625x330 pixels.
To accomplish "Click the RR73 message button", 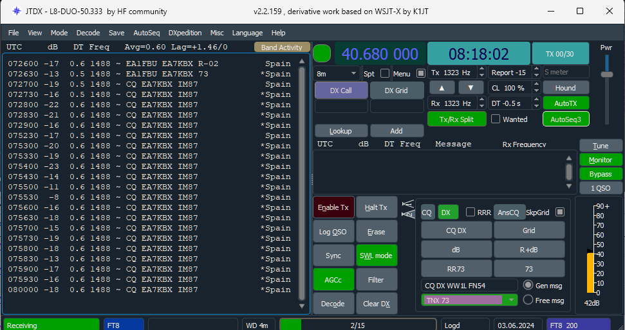I will point(456,269).
